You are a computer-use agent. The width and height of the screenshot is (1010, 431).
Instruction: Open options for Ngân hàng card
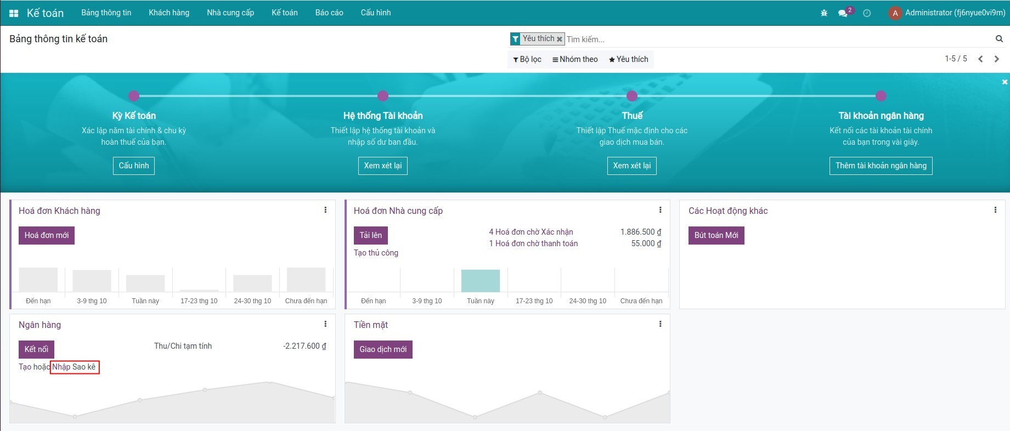tap(325, 324)
